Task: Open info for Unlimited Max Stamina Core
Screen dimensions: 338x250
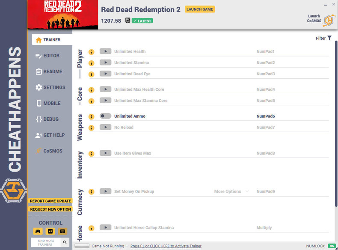Action: [92, 101]
